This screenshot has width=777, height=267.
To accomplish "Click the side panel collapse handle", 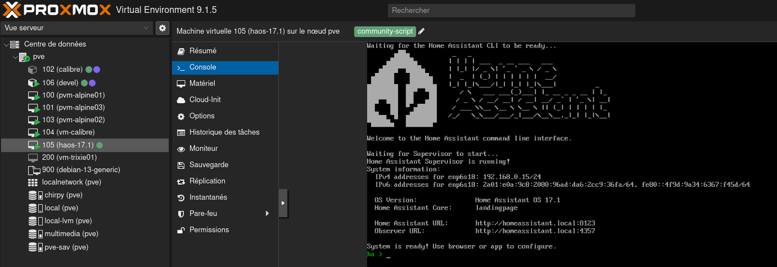I will tap(283, 202).
